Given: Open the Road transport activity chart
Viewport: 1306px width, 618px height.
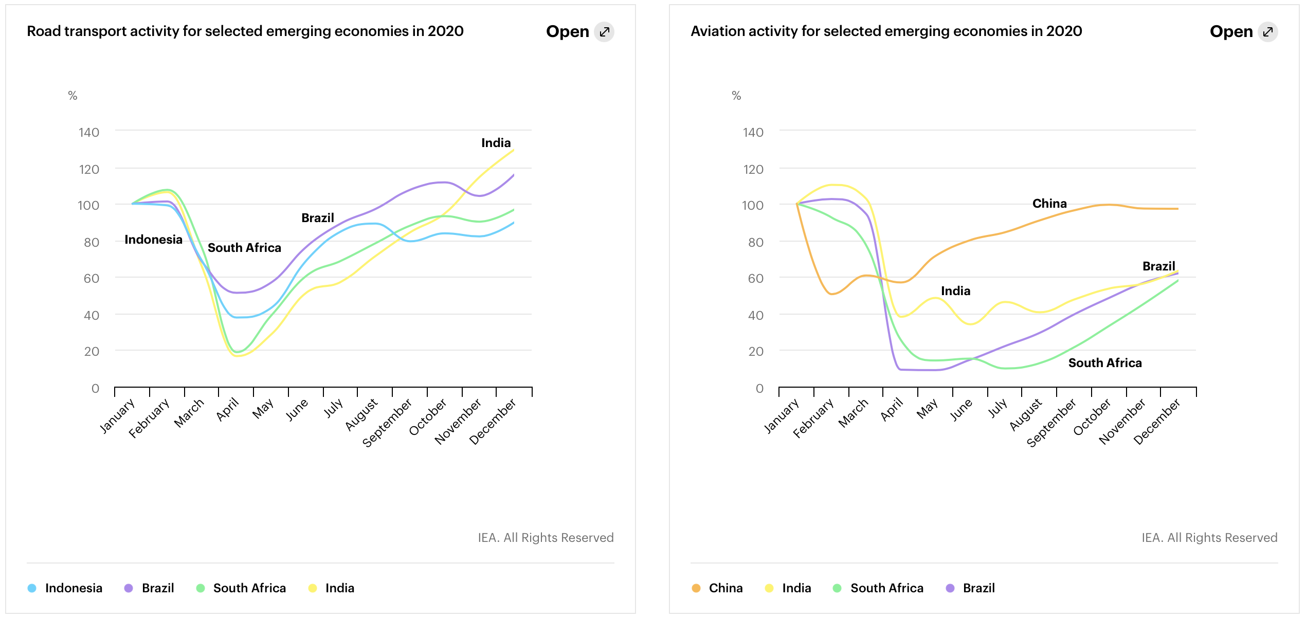Looking at the screenshot, I should 568,32.
